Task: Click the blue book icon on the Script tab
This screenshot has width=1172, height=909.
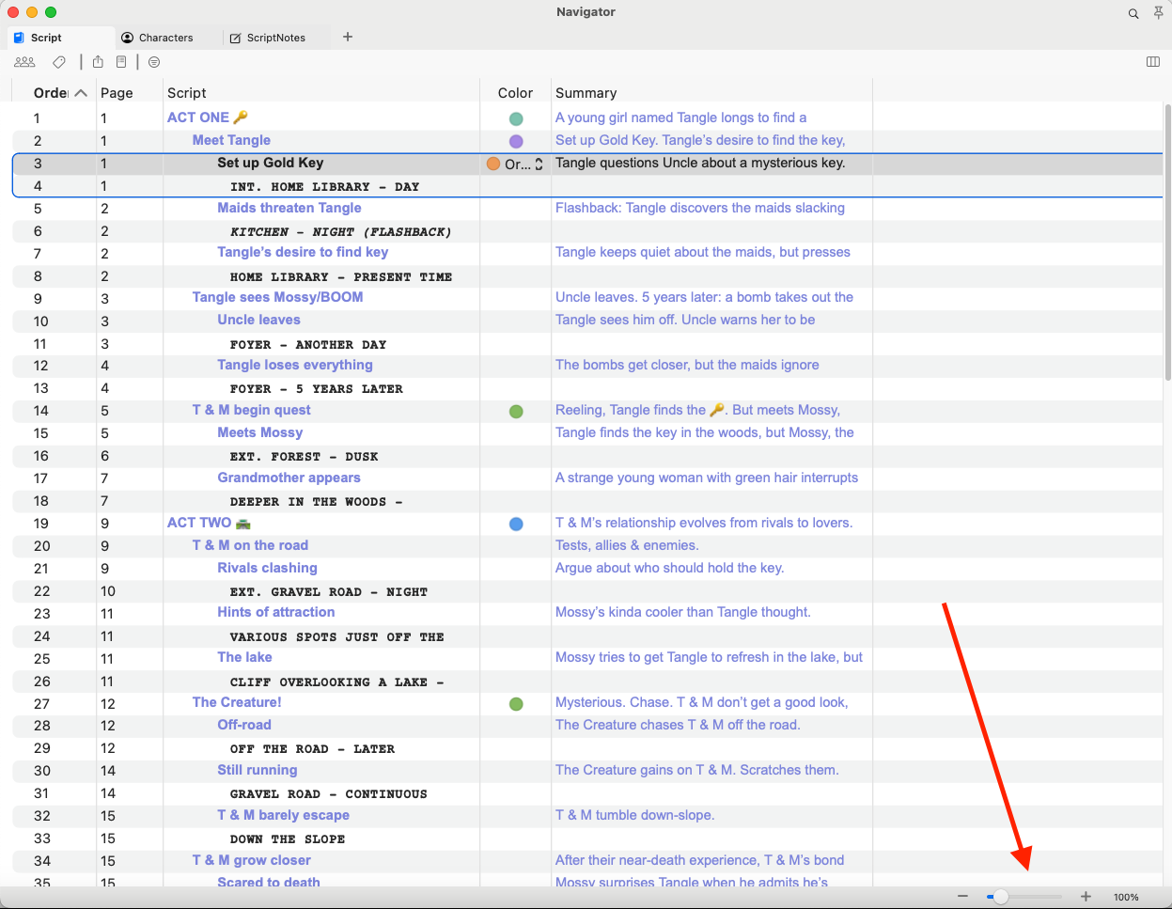Action: click(19, 38)
